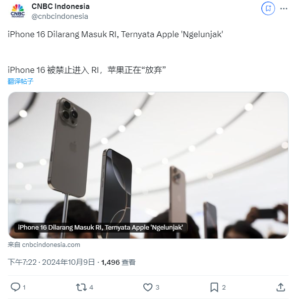Click the circled bookmark-plus icon at top
This screenshot has width=296, height=299.
click(x=268, y=8)
